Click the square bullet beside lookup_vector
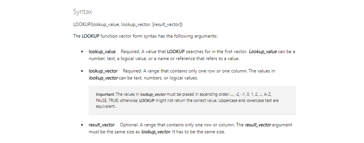Viewport: 364px width, 143px height. [82, 71]
